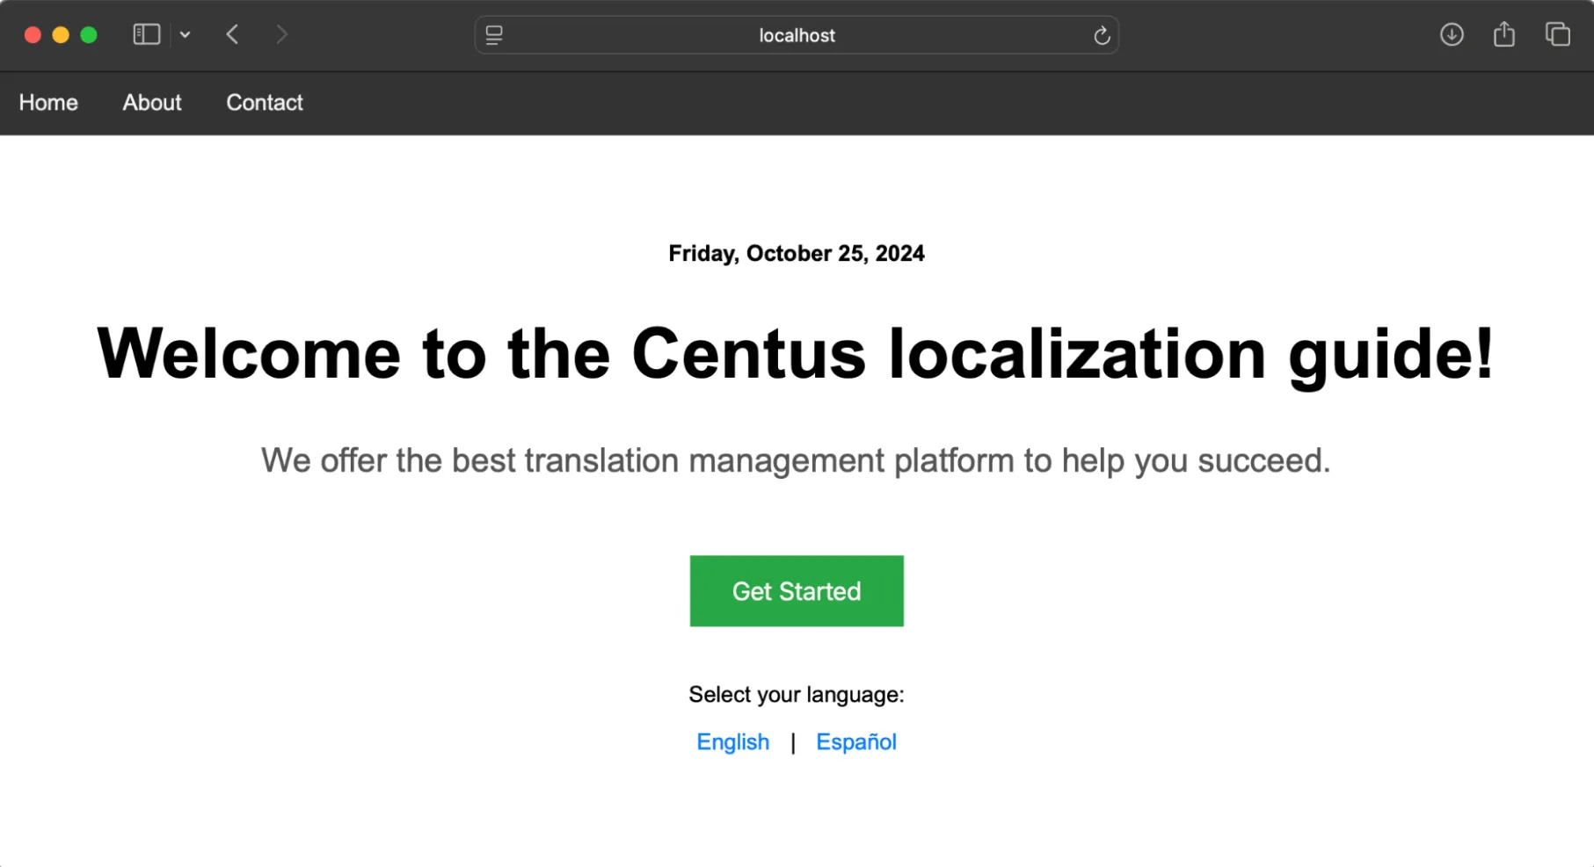Screen dimensions: 1594x867
Task: Open the Share menu icon
Action: (x=1504, y=34)
